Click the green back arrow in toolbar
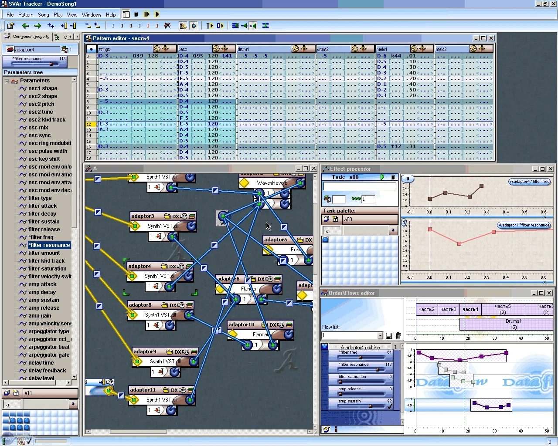558x446 pixels. [25, 26]
